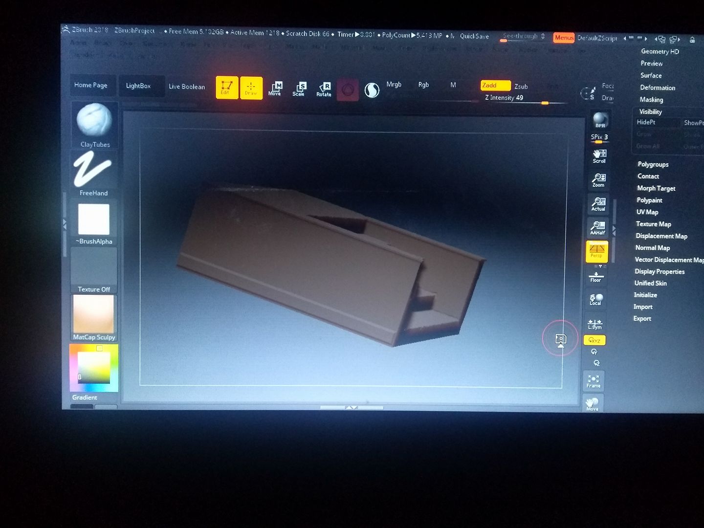The width and height of the screenshot is (704, 528).
Task: Open the BrushAlpha selector
Action: (94, 222)
